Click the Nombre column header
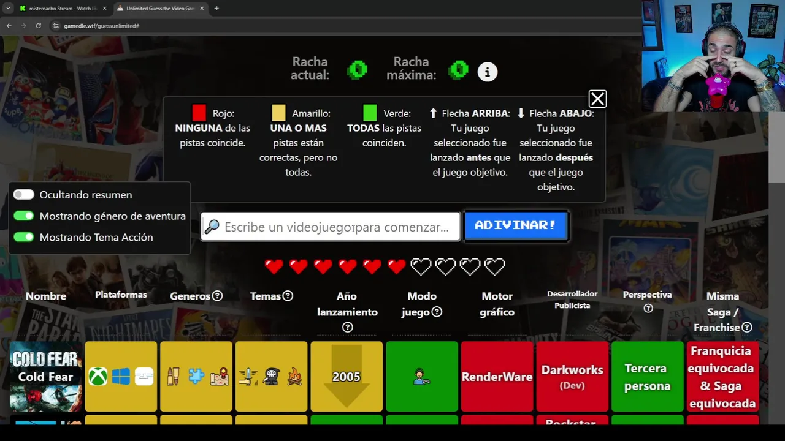Viewport: 785px width, 441px height. (46, 296)
